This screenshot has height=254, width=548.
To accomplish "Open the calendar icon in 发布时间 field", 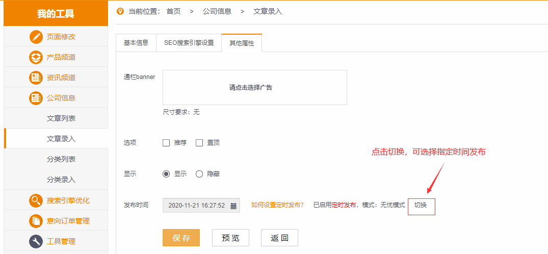I will (234, 206).
